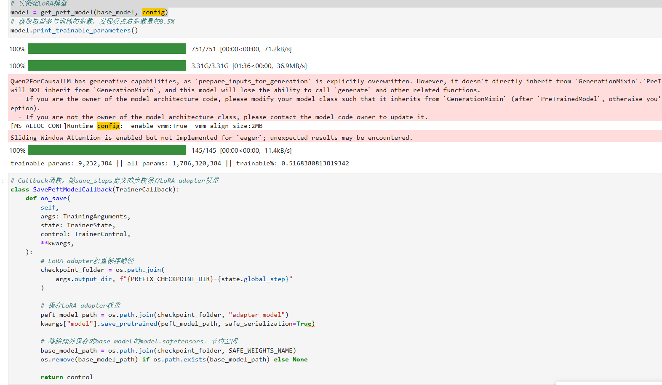This screenshot has height=385, width=662.
Task: Click highlighted config argument in get_peft_model call
Action: [x=153, y=12]
